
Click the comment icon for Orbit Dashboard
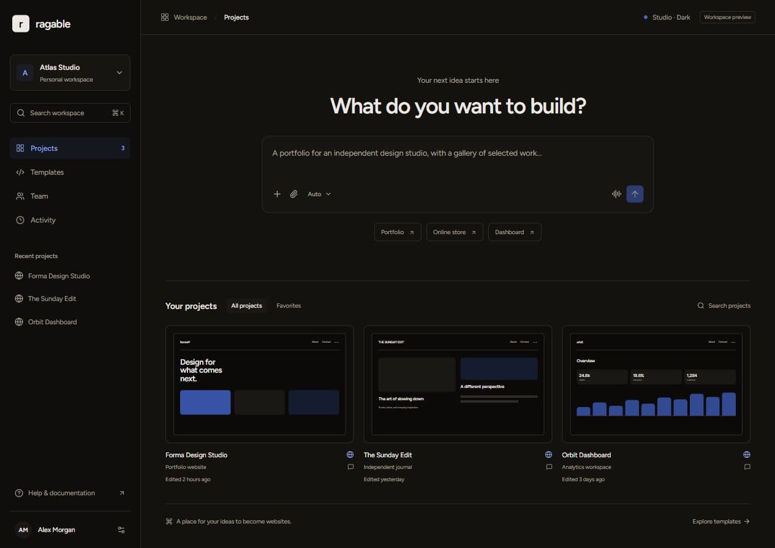747,467
